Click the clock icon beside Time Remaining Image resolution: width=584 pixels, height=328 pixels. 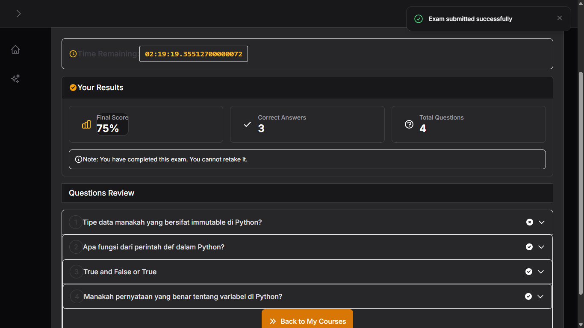click(x=73, y=54)
